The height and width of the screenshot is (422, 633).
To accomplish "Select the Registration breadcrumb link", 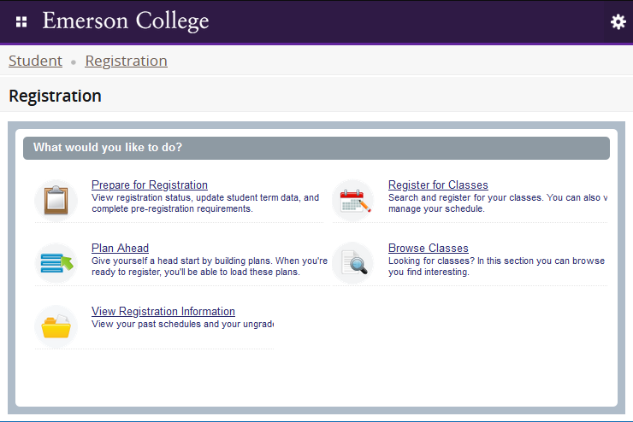I will [x=126, y=61].
